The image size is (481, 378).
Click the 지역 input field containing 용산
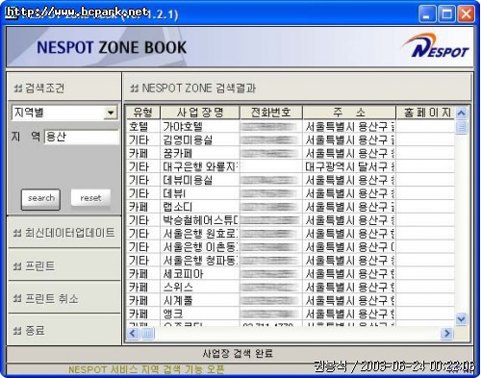click(82, 138)
